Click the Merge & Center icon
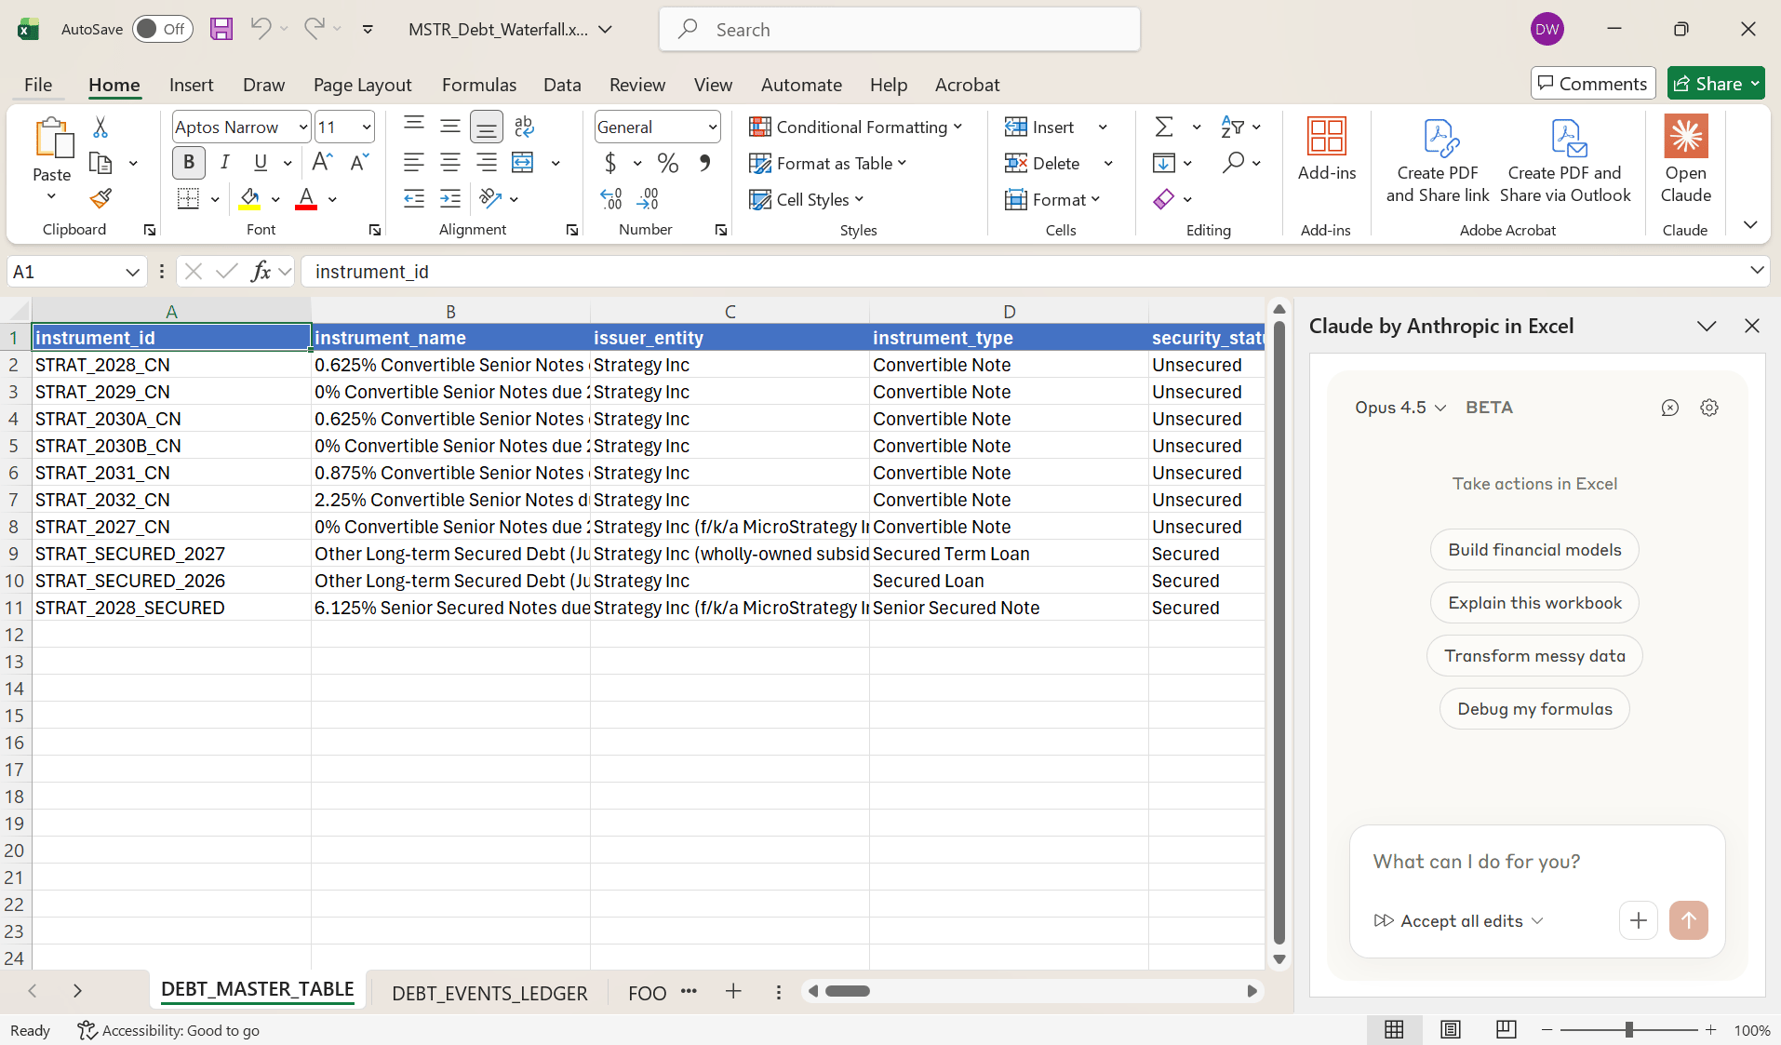This screenshot has width=1781, height=1045. [523, 163]
